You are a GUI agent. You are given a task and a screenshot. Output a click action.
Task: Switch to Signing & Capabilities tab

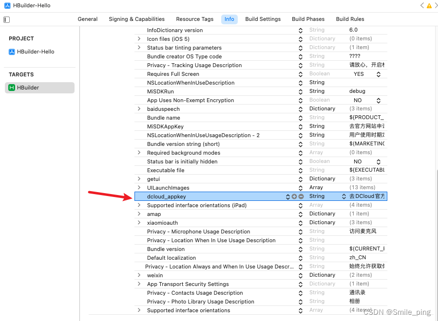136,19
